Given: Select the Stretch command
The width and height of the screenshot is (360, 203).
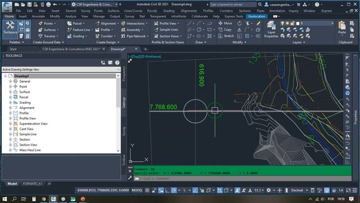Looking at the screenshot, I should click(x=226, y=36).
